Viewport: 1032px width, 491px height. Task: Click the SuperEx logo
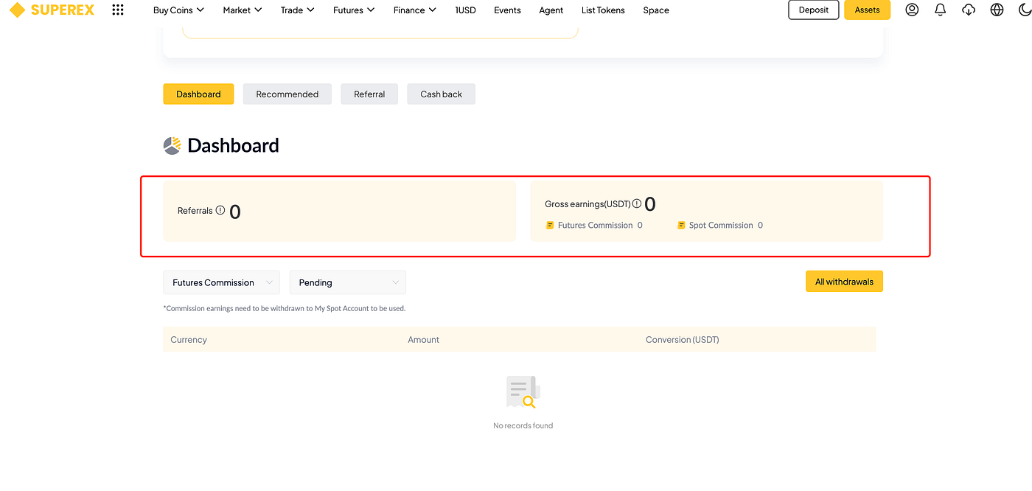pos(52,10)
